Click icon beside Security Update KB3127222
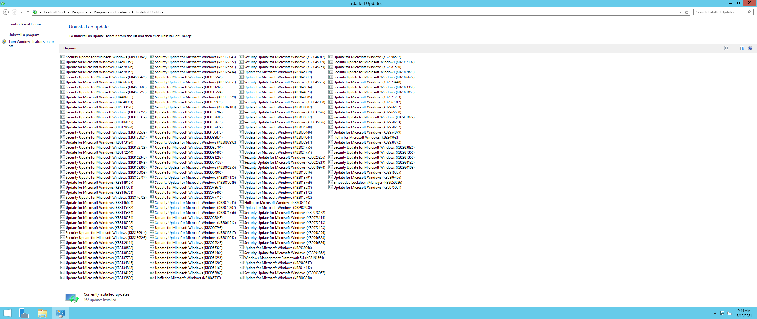 (152, 62)
